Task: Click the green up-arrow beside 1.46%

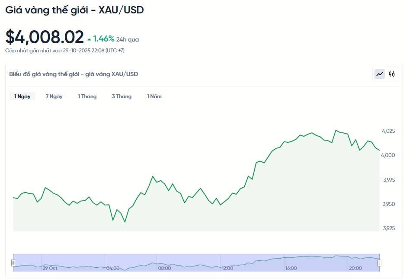Action: click(x=89, y=39)
